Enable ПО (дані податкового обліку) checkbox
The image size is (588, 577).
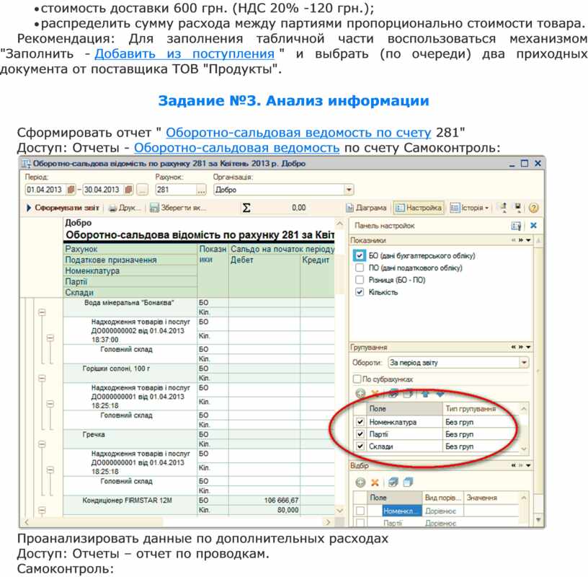360,268
